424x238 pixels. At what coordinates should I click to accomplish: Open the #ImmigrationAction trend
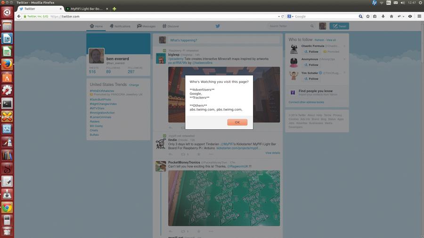(x=102, y=113)
